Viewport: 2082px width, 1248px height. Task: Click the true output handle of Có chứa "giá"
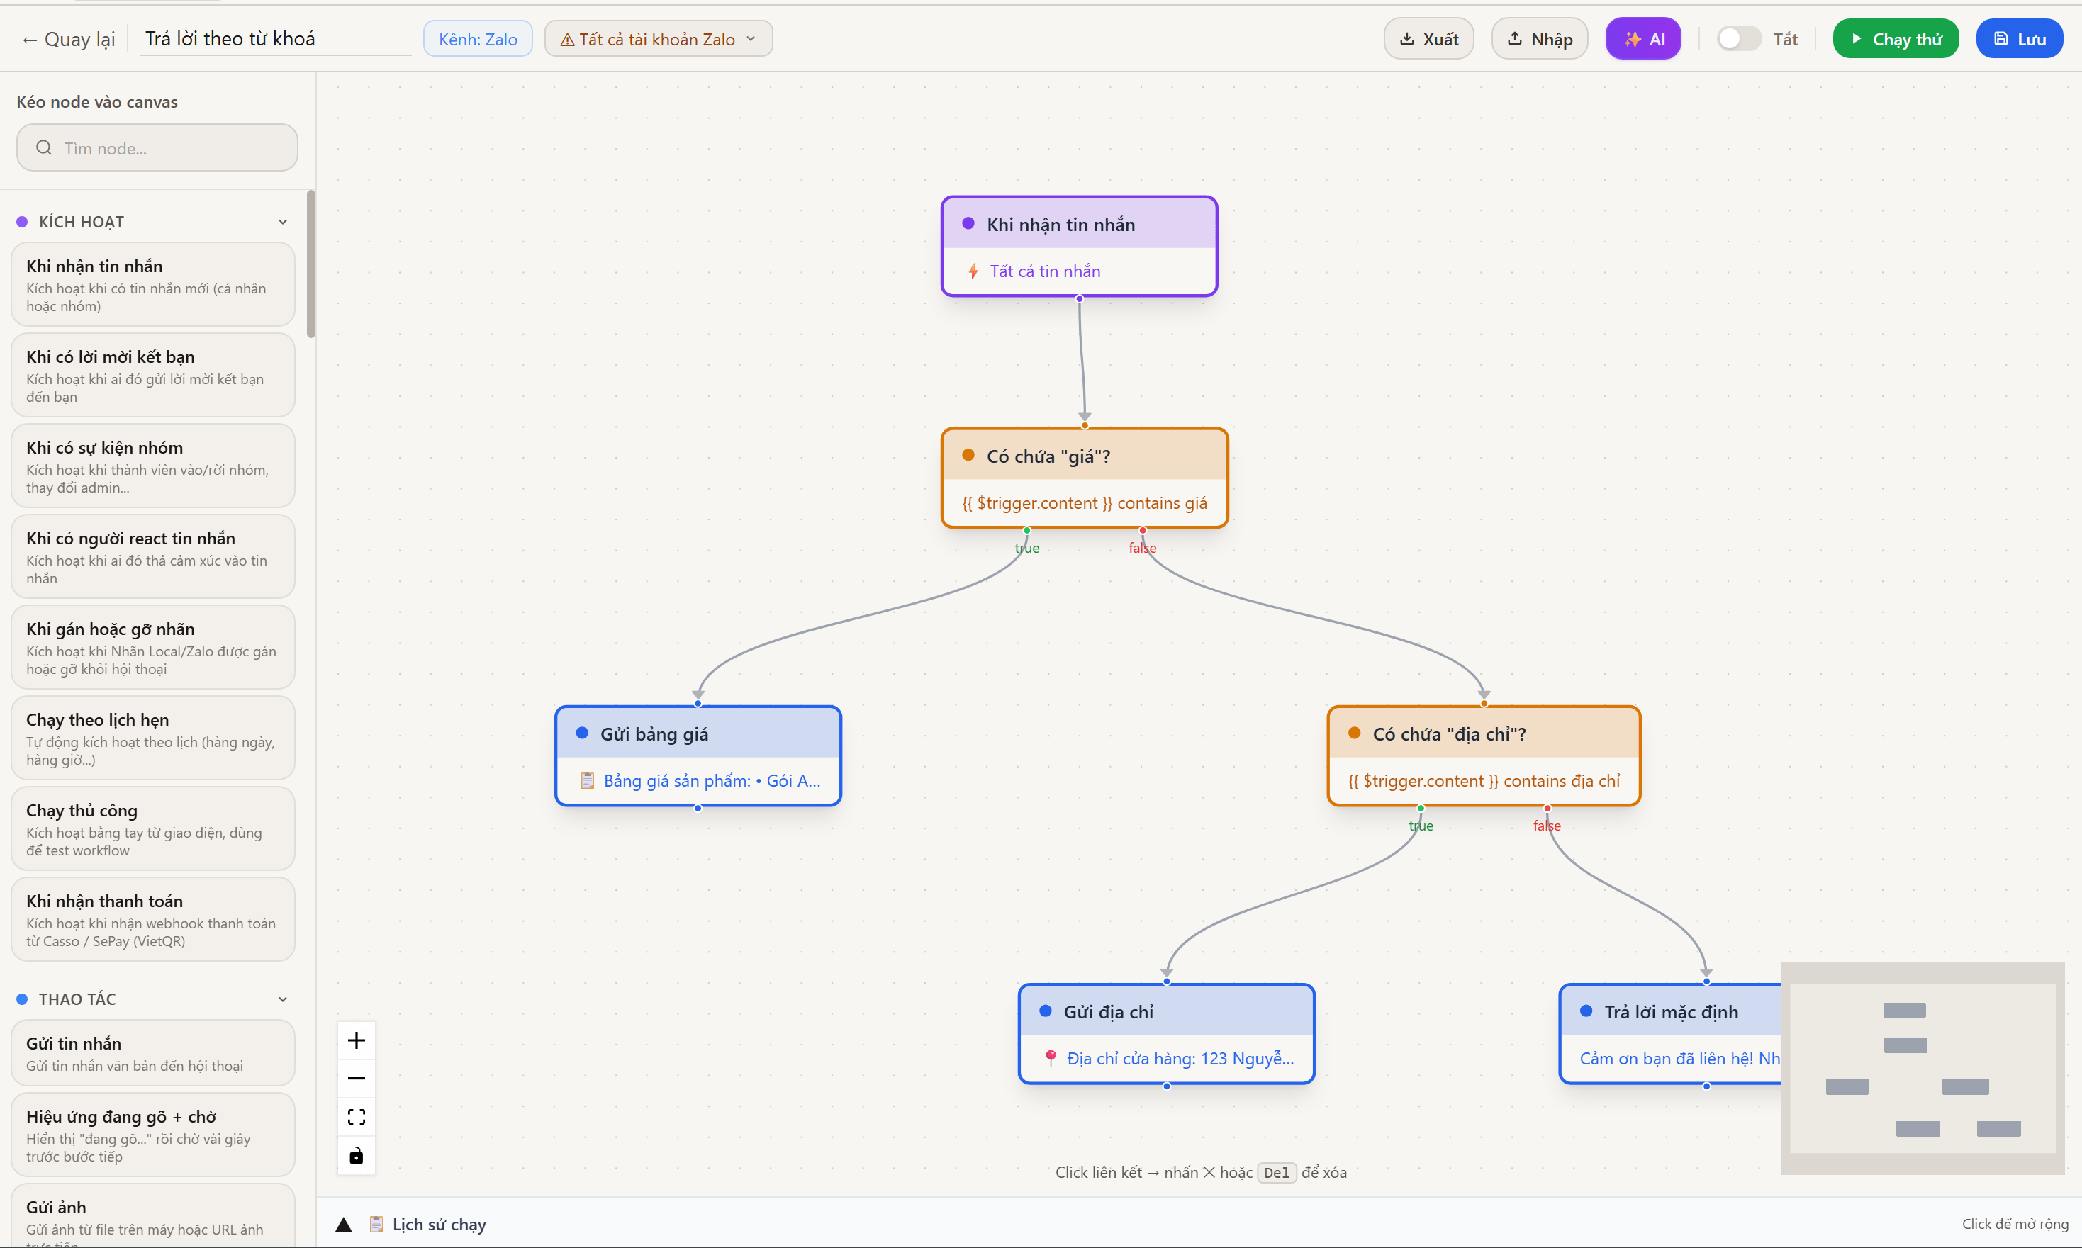pyautogui.click(x=1027, y=531)
